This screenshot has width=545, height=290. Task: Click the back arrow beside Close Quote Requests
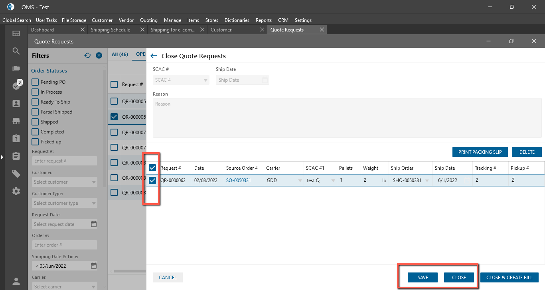[x=154, y=56]
